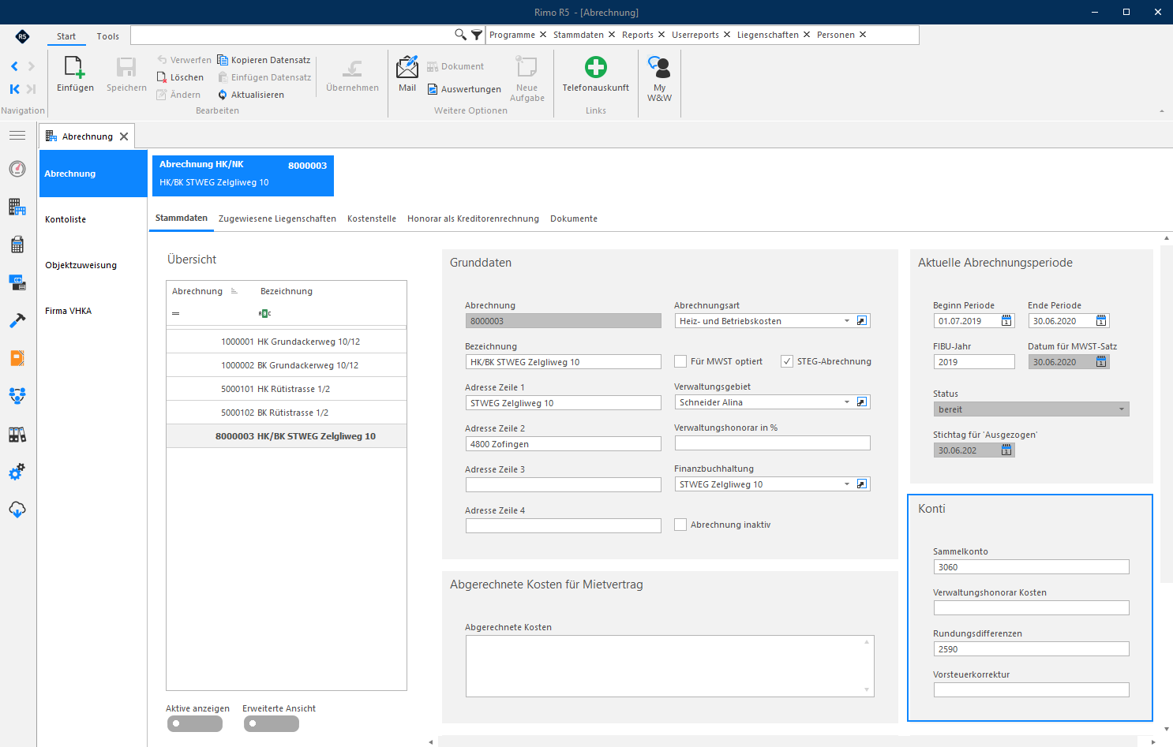Open the hamburger menu in sidebar
This screenshot has width=1173, height=747.
pyautogui.click(x=17, y=136)
